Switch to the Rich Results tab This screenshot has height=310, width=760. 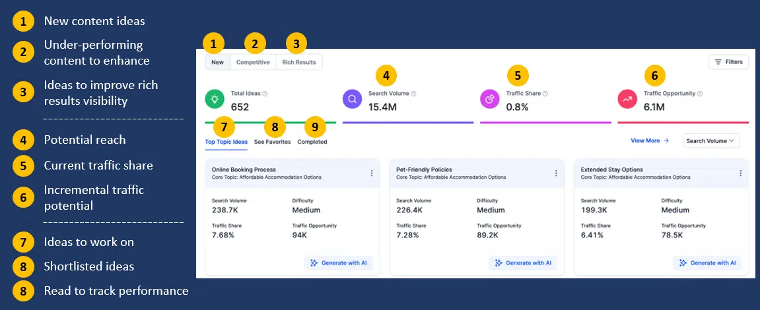click(x=298, y=63)
